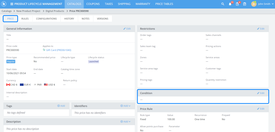Screen dimensions: 275x132
Task: Edit the General Information section
Action: (x=127, y=29)
